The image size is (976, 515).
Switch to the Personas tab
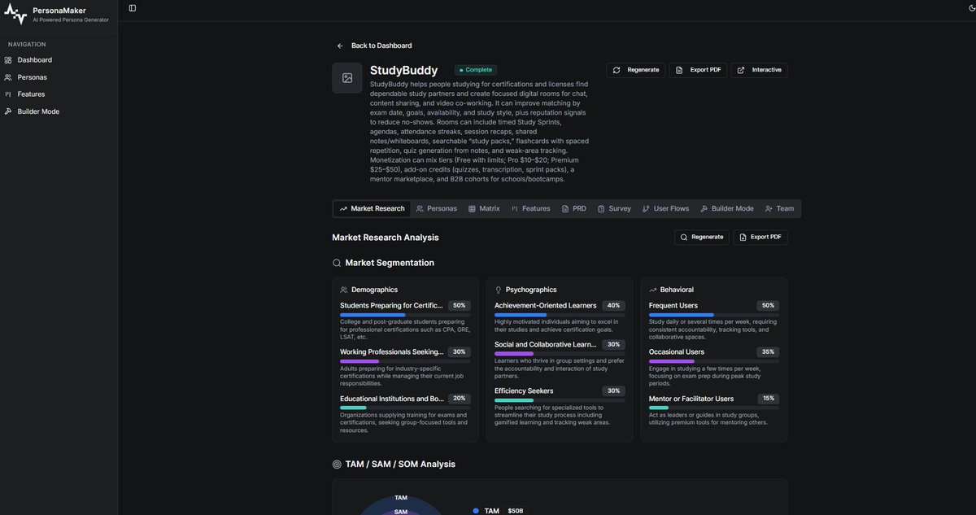pos(436,209)
